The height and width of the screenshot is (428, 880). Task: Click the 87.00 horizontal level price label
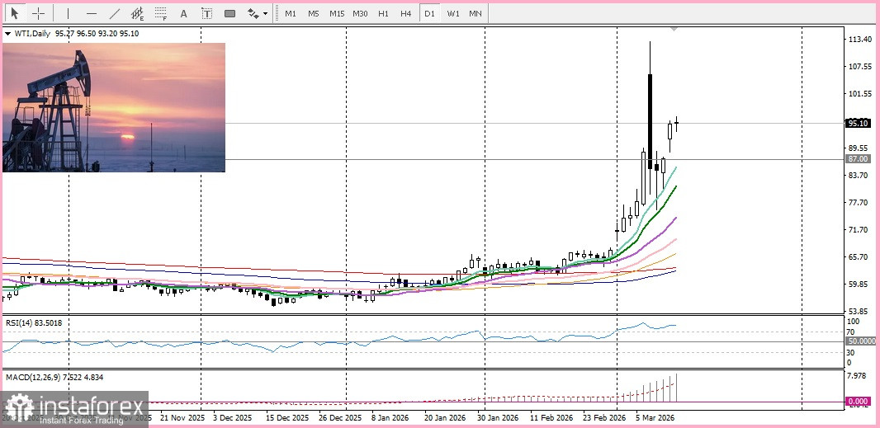pos(858,158)
